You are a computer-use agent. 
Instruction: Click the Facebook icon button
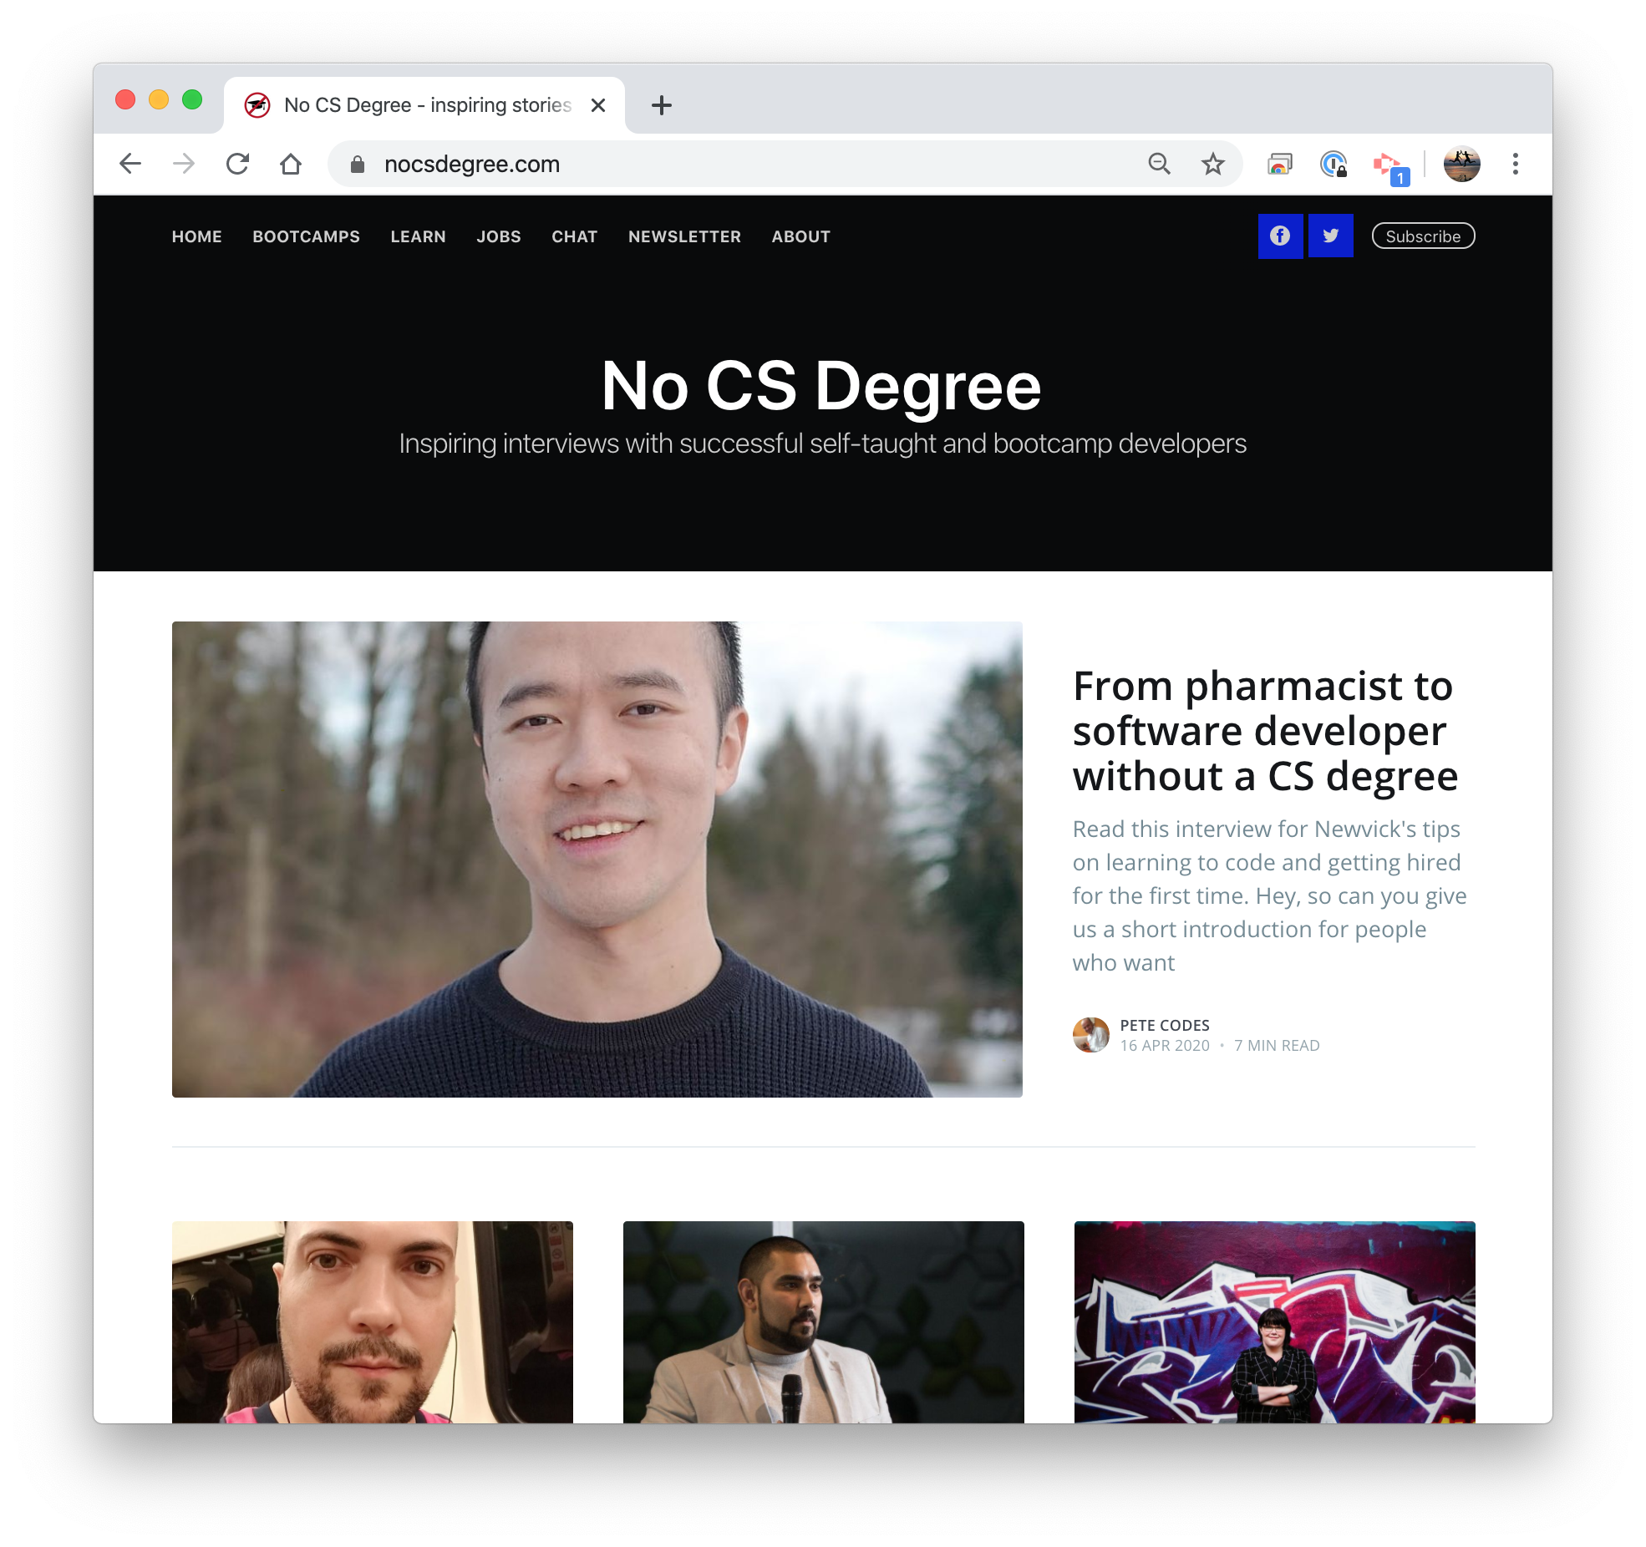pyautogui.click(x=1279, y=236)
